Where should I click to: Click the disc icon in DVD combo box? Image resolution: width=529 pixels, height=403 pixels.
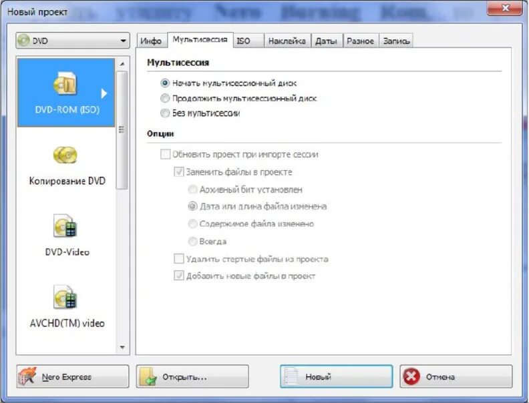[23, 41]
